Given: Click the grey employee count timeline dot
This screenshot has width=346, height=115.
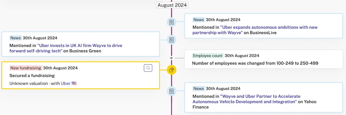Looking at the screenshot, I should coord(172,58).
